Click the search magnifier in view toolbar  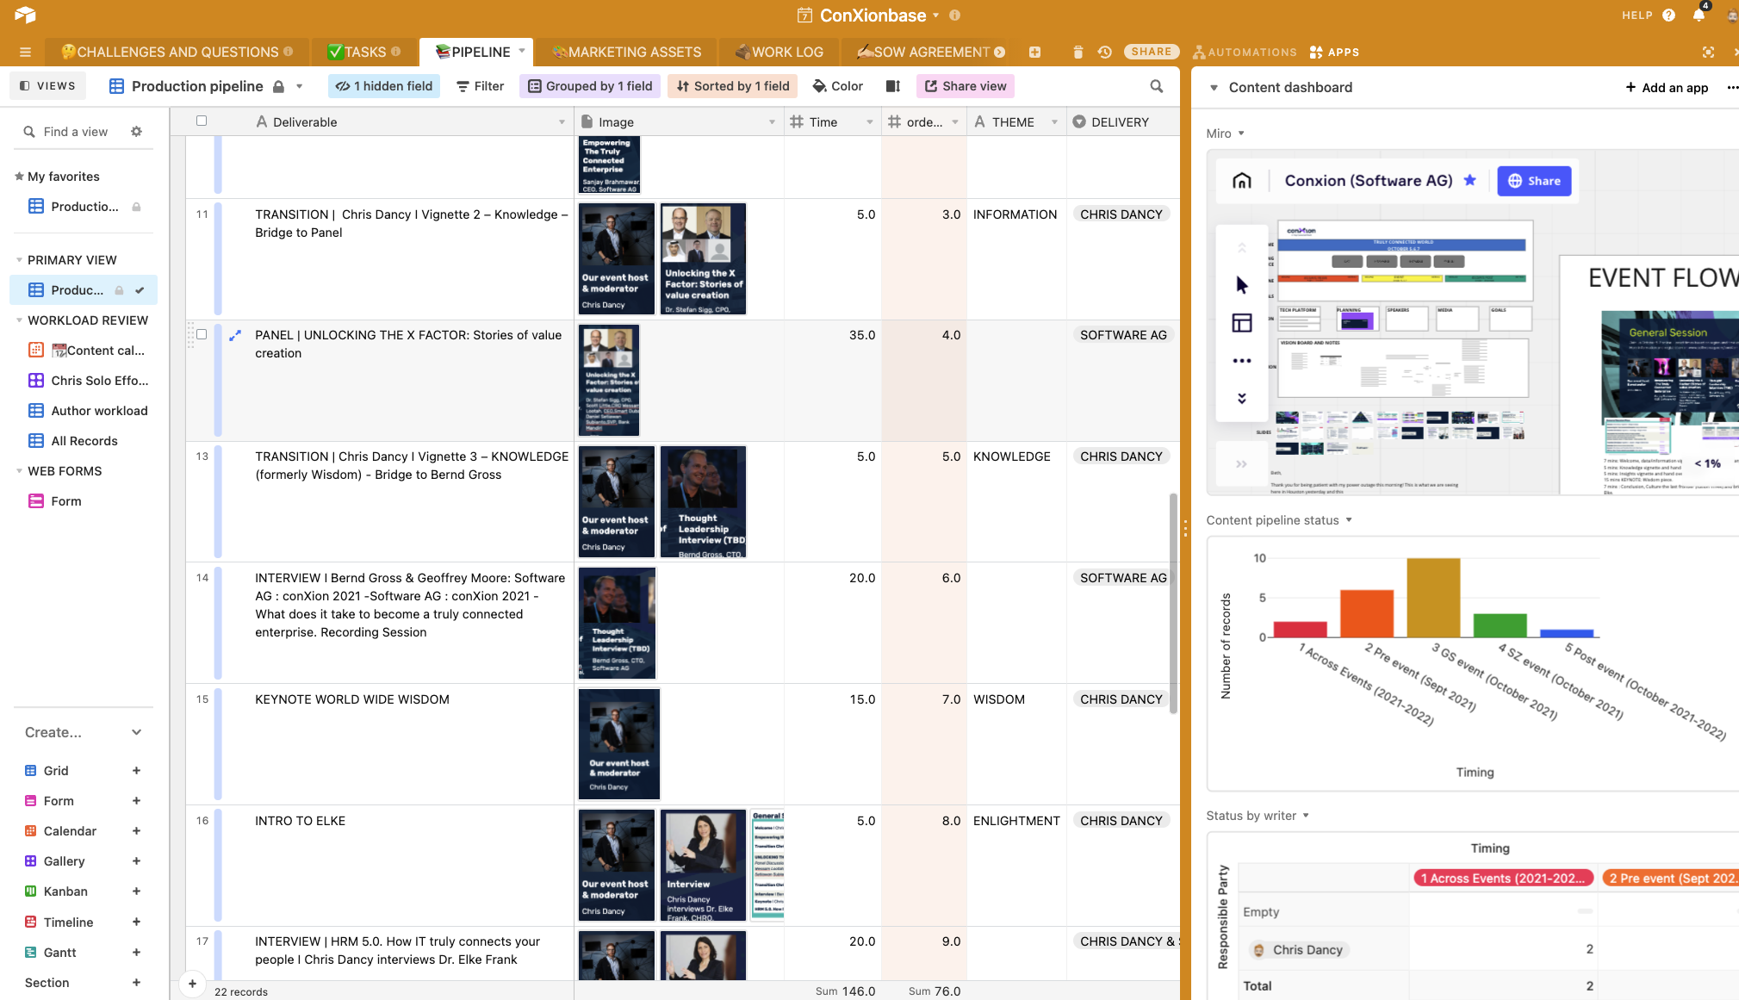tap(1157, 86)
